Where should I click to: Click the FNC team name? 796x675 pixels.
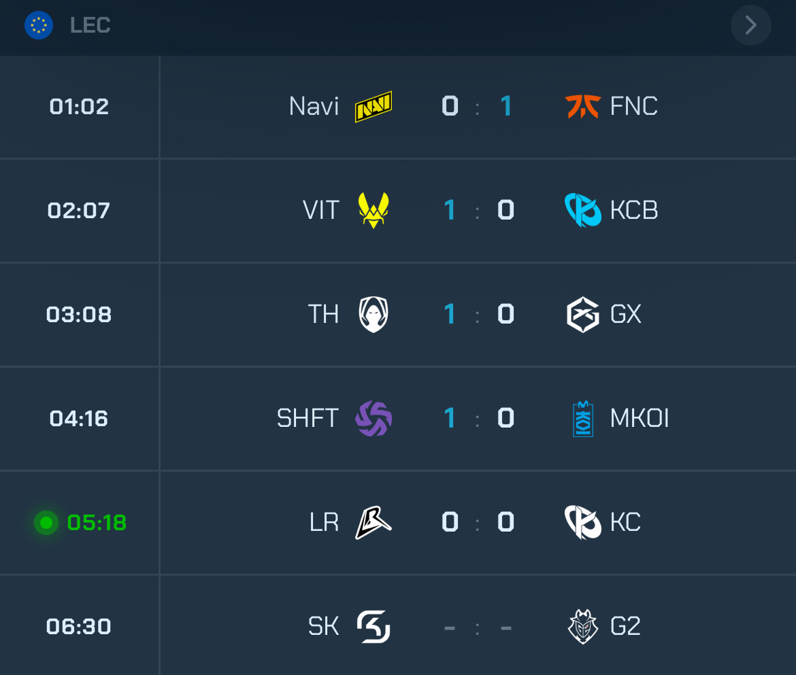633,107
